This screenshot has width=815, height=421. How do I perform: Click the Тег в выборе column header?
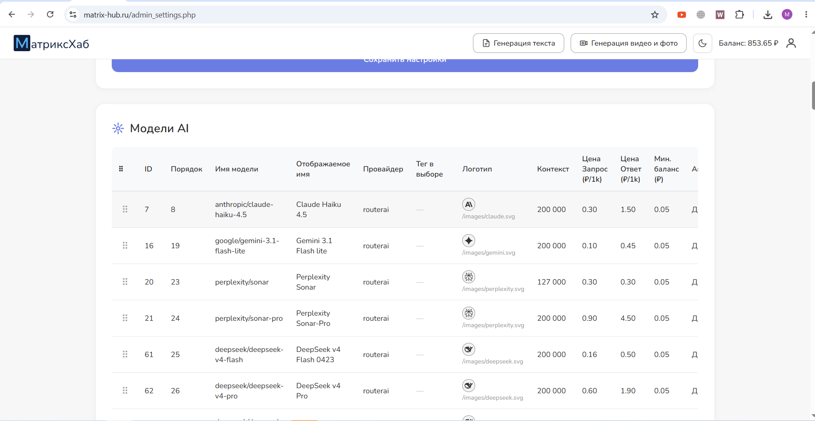point(429,169)
